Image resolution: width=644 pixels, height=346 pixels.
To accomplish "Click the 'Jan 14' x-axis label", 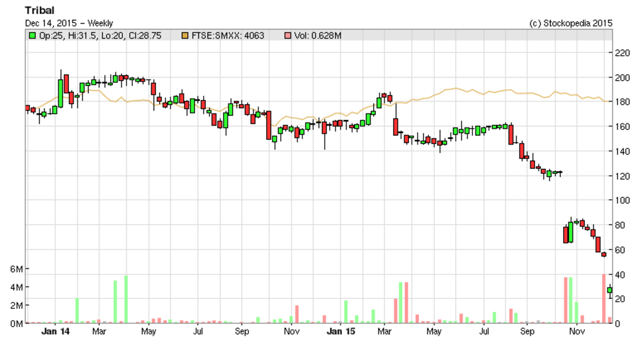I will coord(56,331).
